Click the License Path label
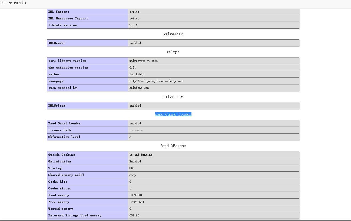351x221 pixels. point(60,130)
